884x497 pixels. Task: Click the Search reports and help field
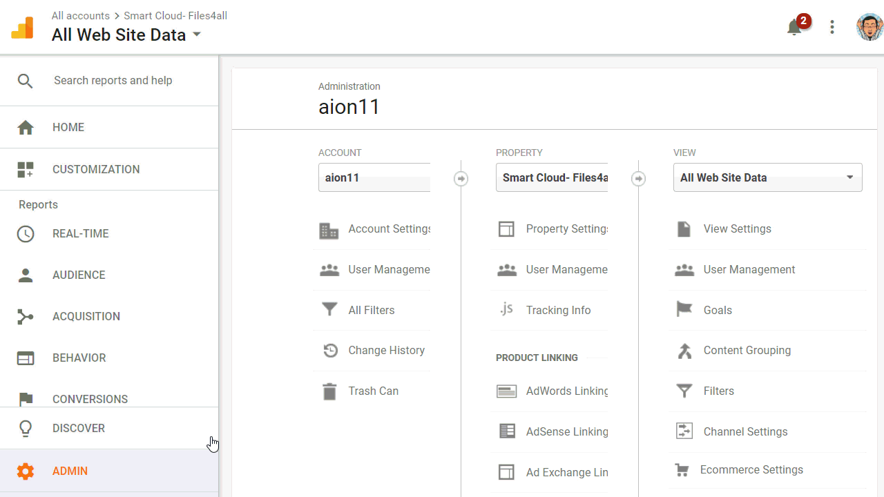click(113, 80)
